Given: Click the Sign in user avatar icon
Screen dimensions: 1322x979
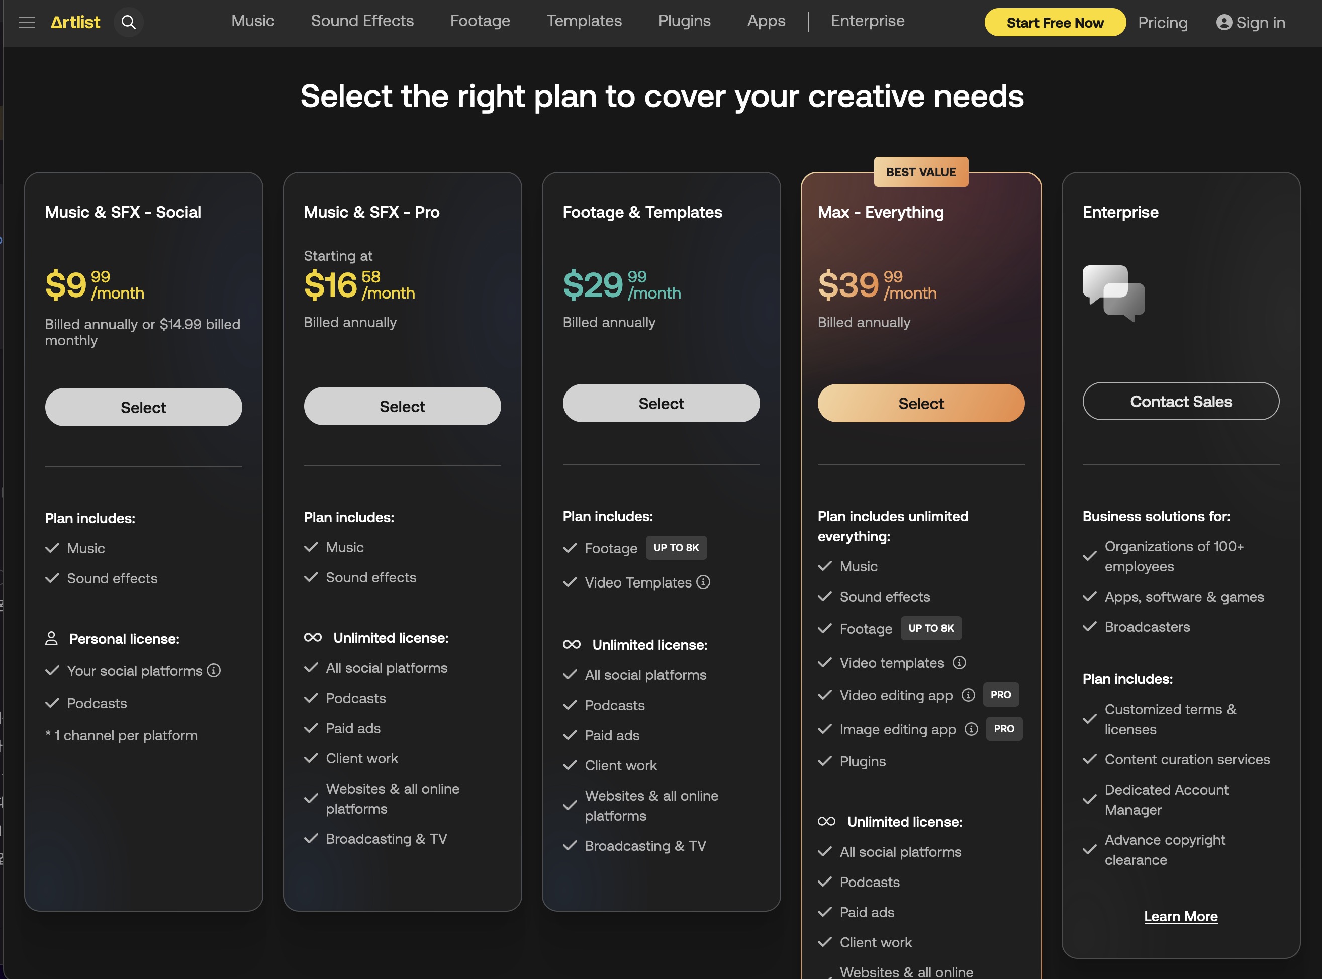Looking at the screenshot, I should coord(1223,23).
